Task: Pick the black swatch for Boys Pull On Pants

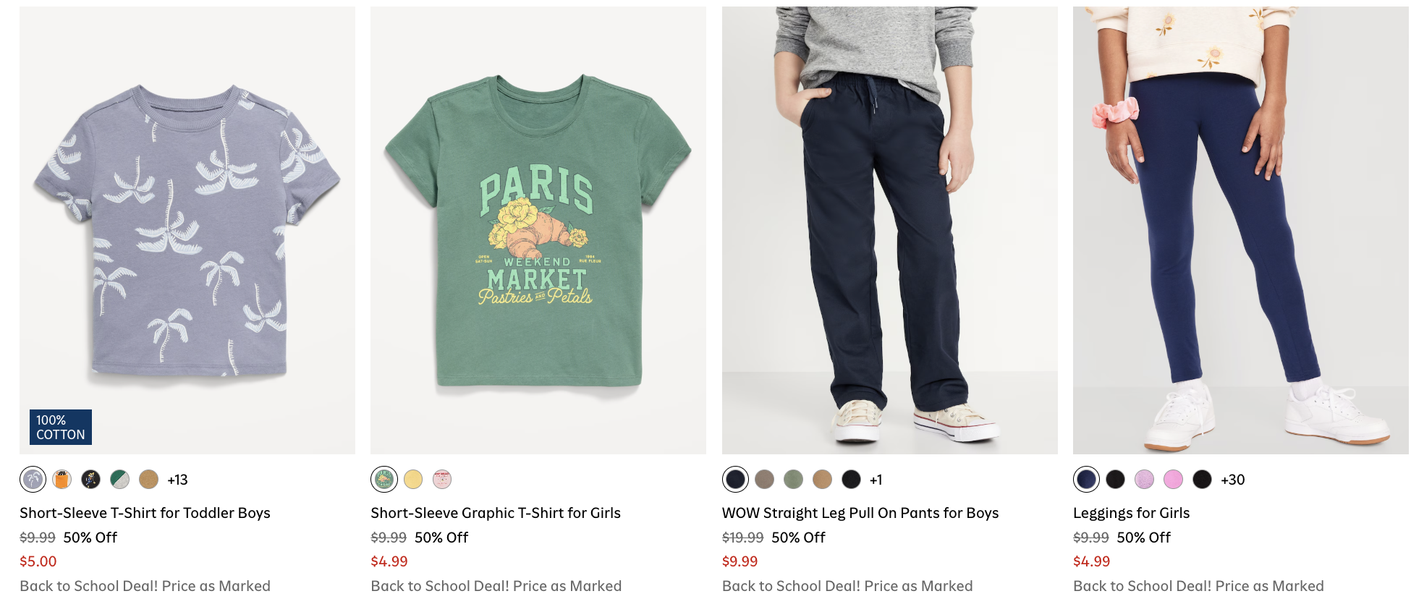Action: tap(852, 479)
